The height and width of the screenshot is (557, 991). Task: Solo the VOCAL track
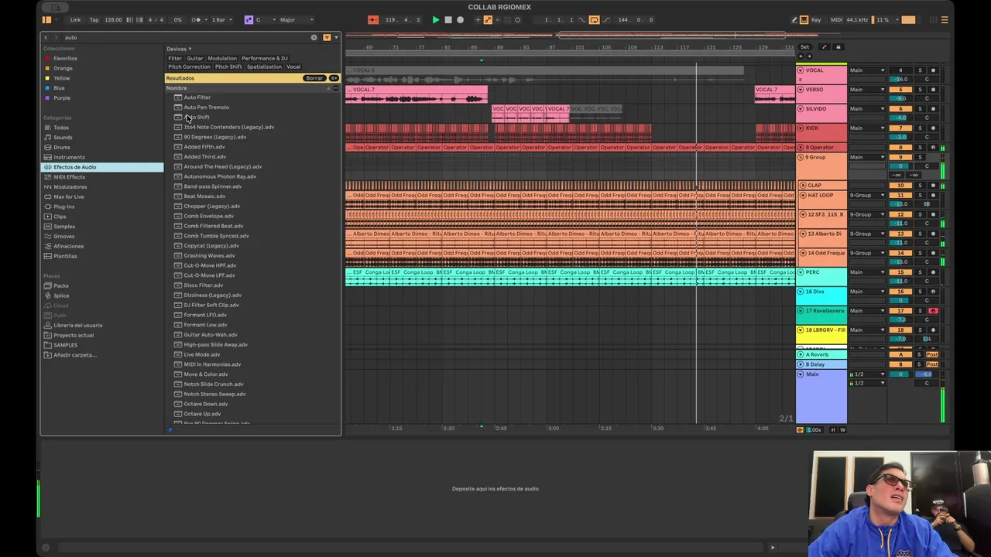click(x=920, y=70)
